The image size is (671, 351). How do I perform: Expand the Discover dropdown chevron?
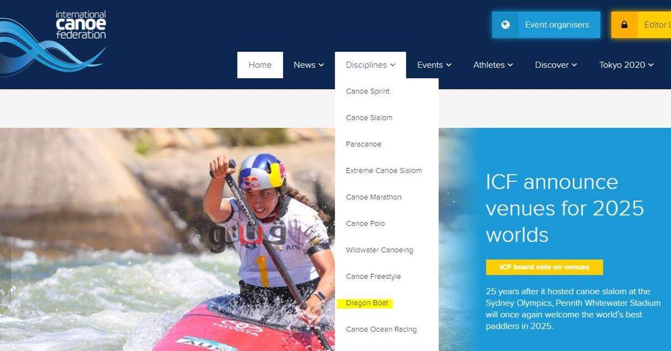[574, 65]
